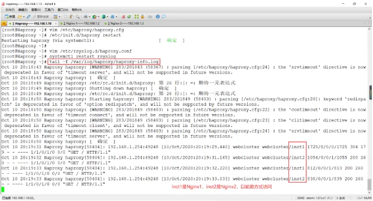Click the orange add-tab icon left of tabs
373x201 pixels.
(x=4, y=23)
